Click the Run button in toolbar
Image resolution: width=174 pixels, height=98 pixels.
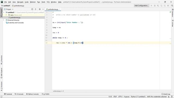(x=151, y=6)
